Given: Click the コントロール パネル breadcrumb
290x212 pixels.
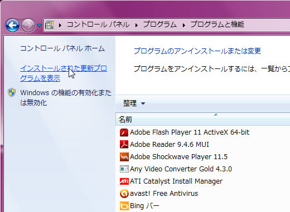Looking at the screenshot, I should coord(98,24).
